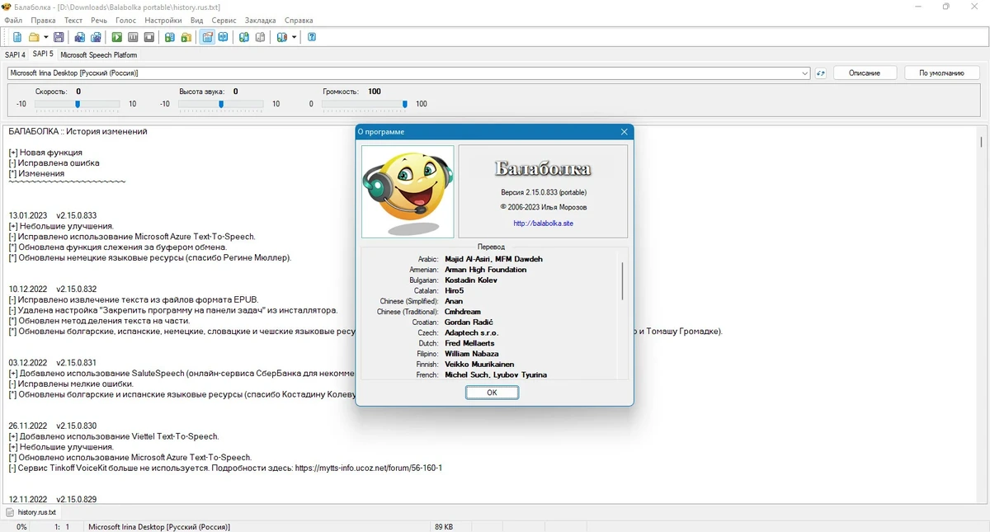
Task: Click the Описание button
Action: (x=864, y=73)
